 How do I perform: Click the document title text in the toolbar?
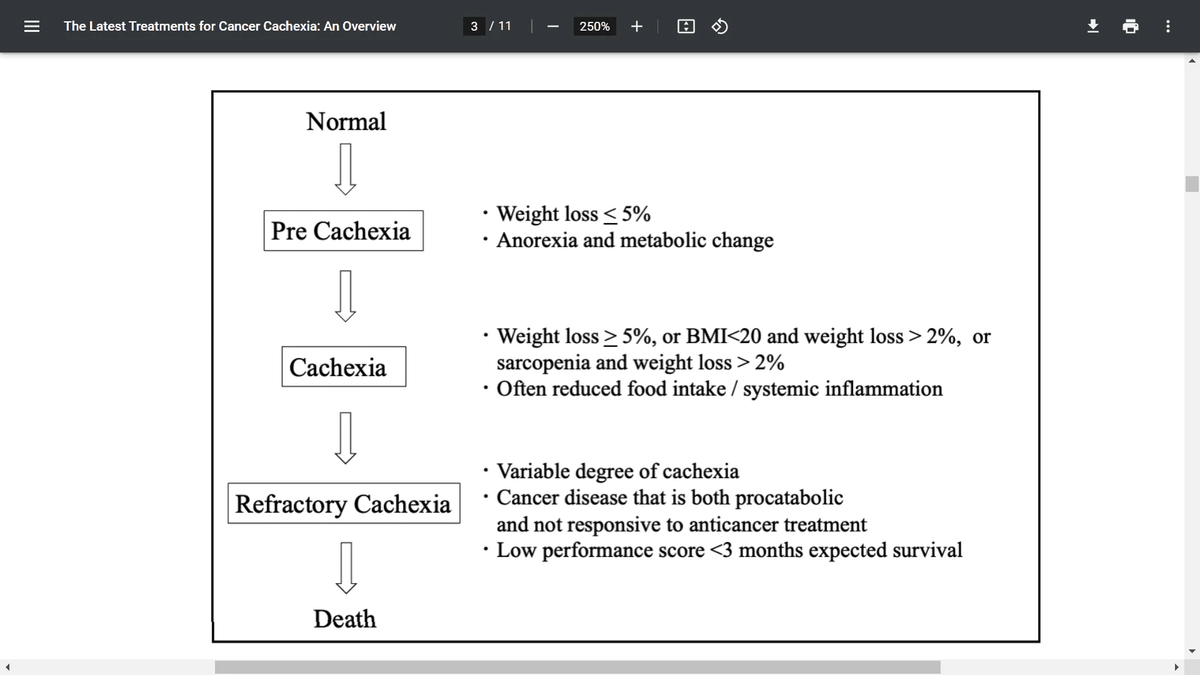tap(230, 26)
